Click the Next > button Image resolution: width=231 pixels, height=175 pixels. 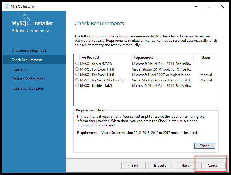(x=186, y=166)
